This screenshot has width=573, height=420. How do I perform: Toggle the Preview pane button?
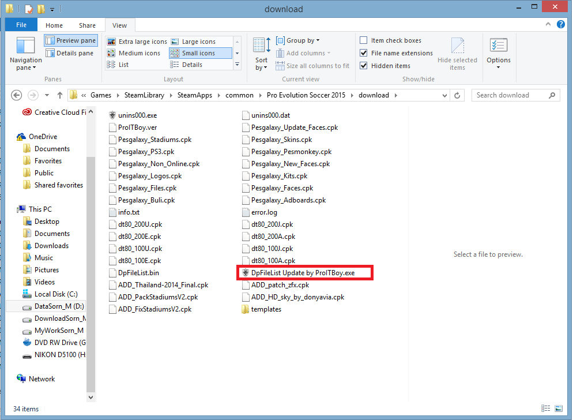[x=71, y=40]
